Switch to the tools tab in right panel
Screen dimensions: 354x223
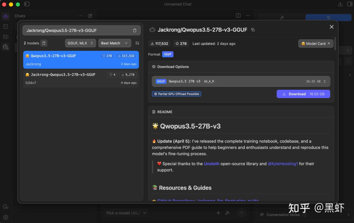[x=282, y=17]
